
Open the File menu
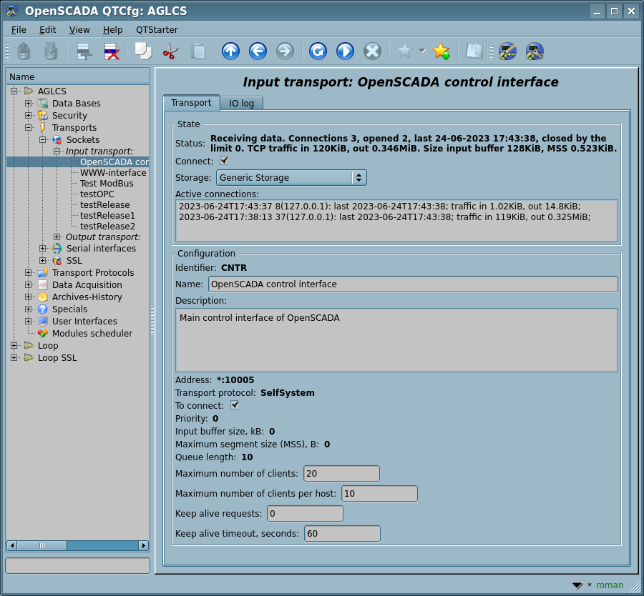pos(19,30)
